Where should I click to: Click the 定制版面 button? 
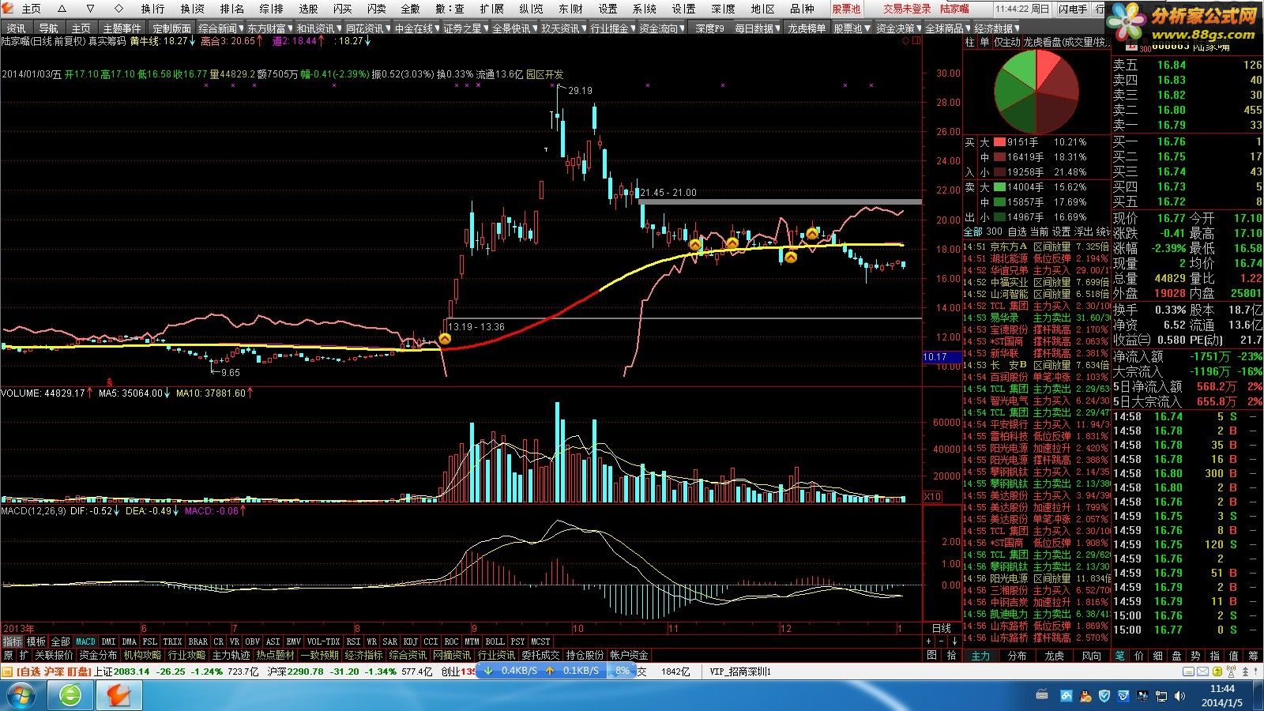point(171,28)
